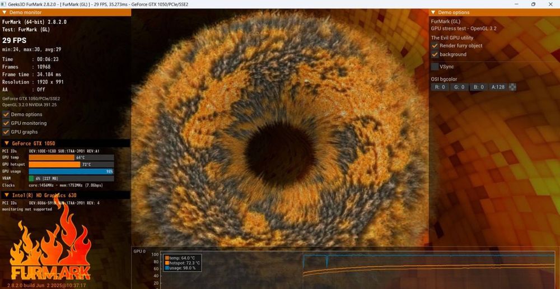This screenshot has height=289, width=560.
Task: Click the OpenGL 3.2.0 NVIDIA 391.25 text
Action: [x=29, y=105]
